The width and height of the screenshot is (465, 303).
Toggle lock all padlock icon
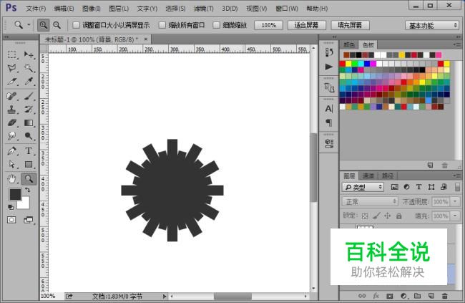tap(399, 216)
